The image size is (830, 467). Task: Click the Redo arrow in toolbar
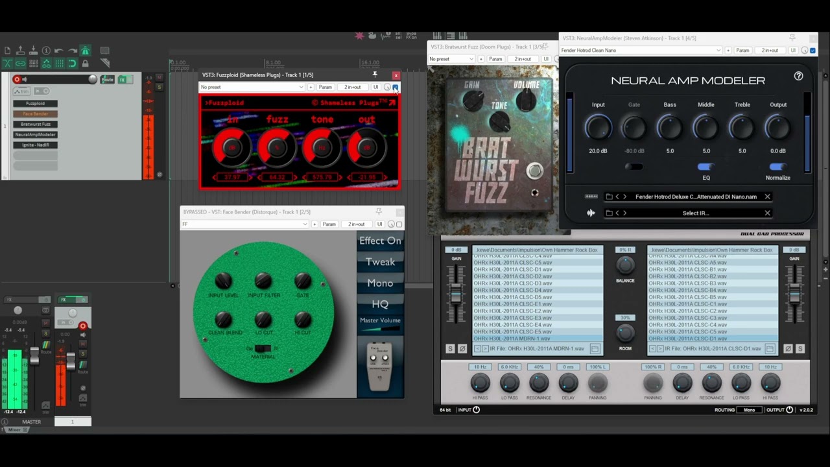72,51
